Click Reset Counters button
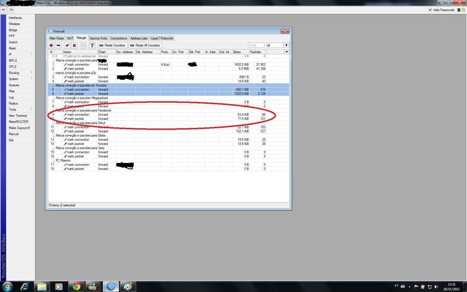The width and height of the screenshot is (467, 292). pyautogui.click(x=112, y=46)
